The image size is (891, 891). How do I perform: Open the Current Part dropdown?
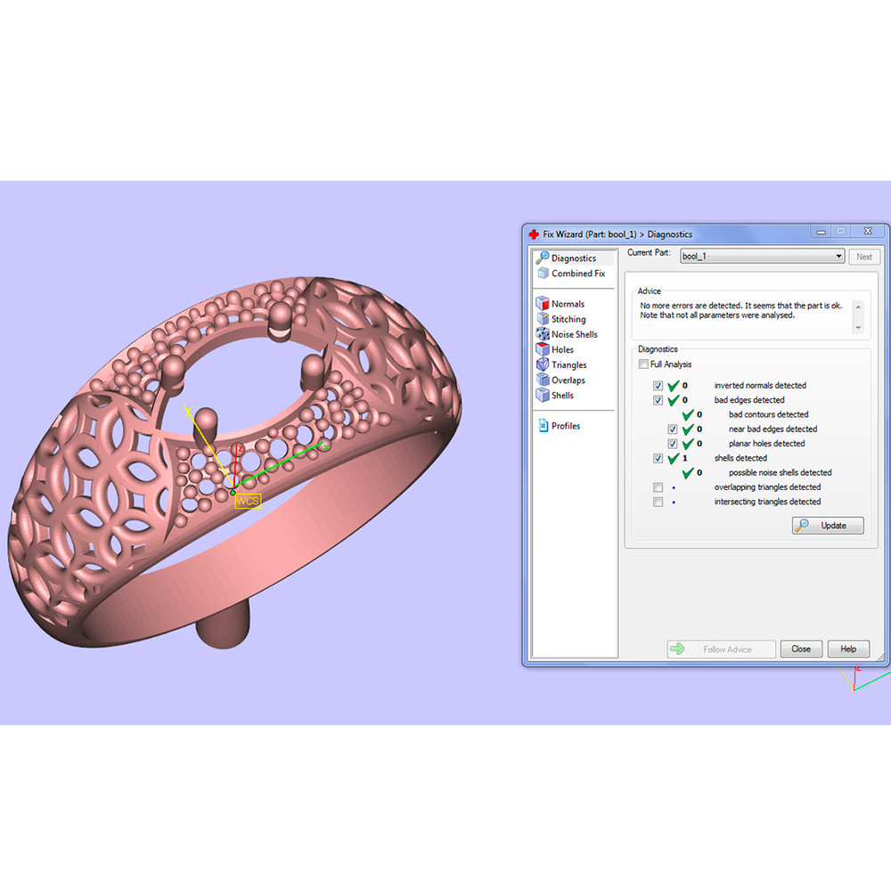(838, 257)
